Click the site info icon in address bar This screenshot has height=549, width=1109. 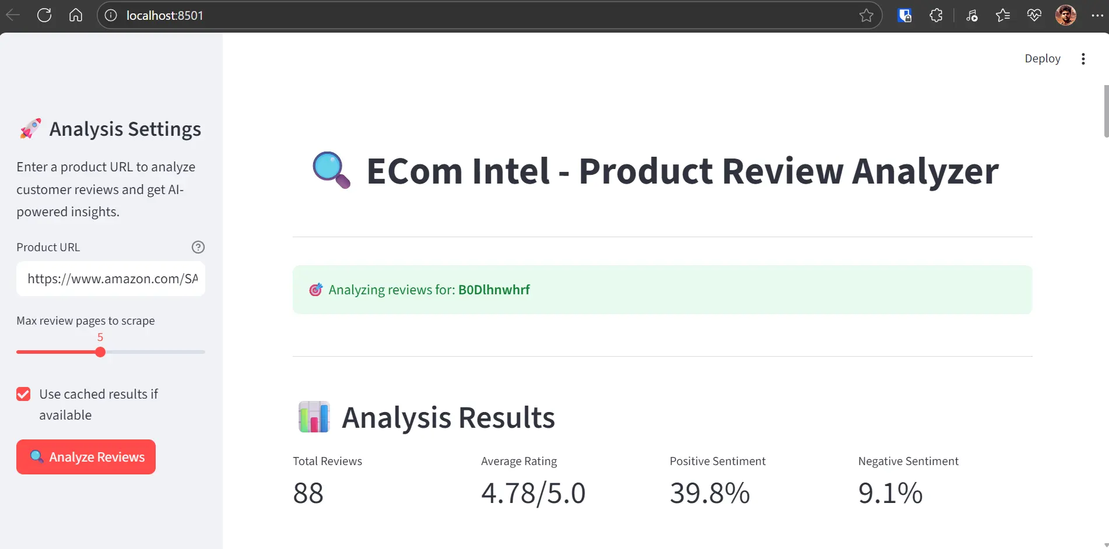pyautogui.click(x=110, y=15)
